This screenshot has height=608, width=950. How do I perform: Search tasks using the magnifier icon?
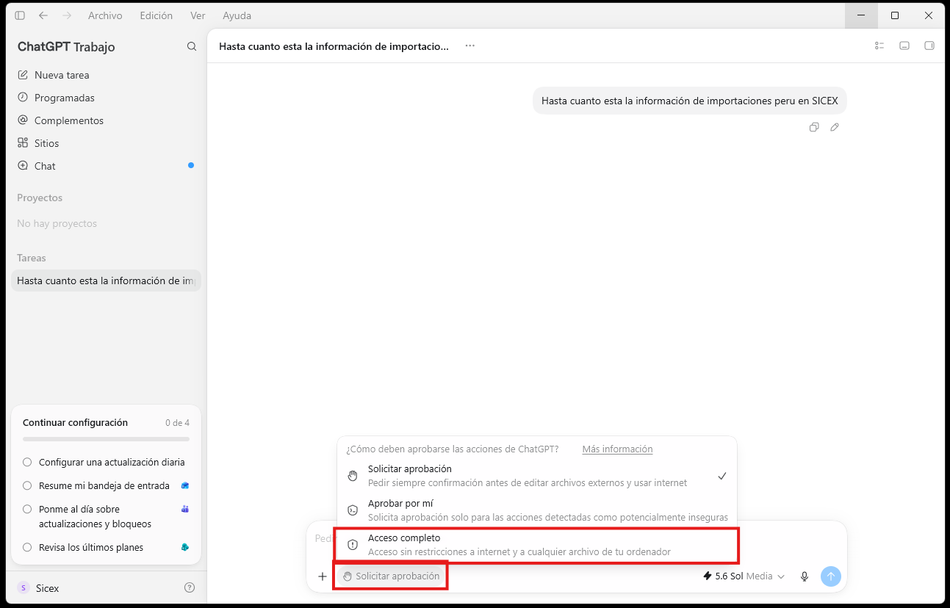192,46
